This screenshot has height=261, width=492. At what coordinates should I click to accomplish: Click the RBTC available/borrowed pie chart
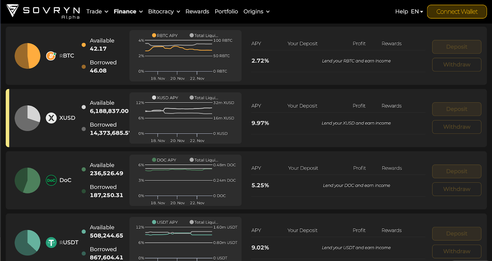pyautogui.click(x=28, y=56)
